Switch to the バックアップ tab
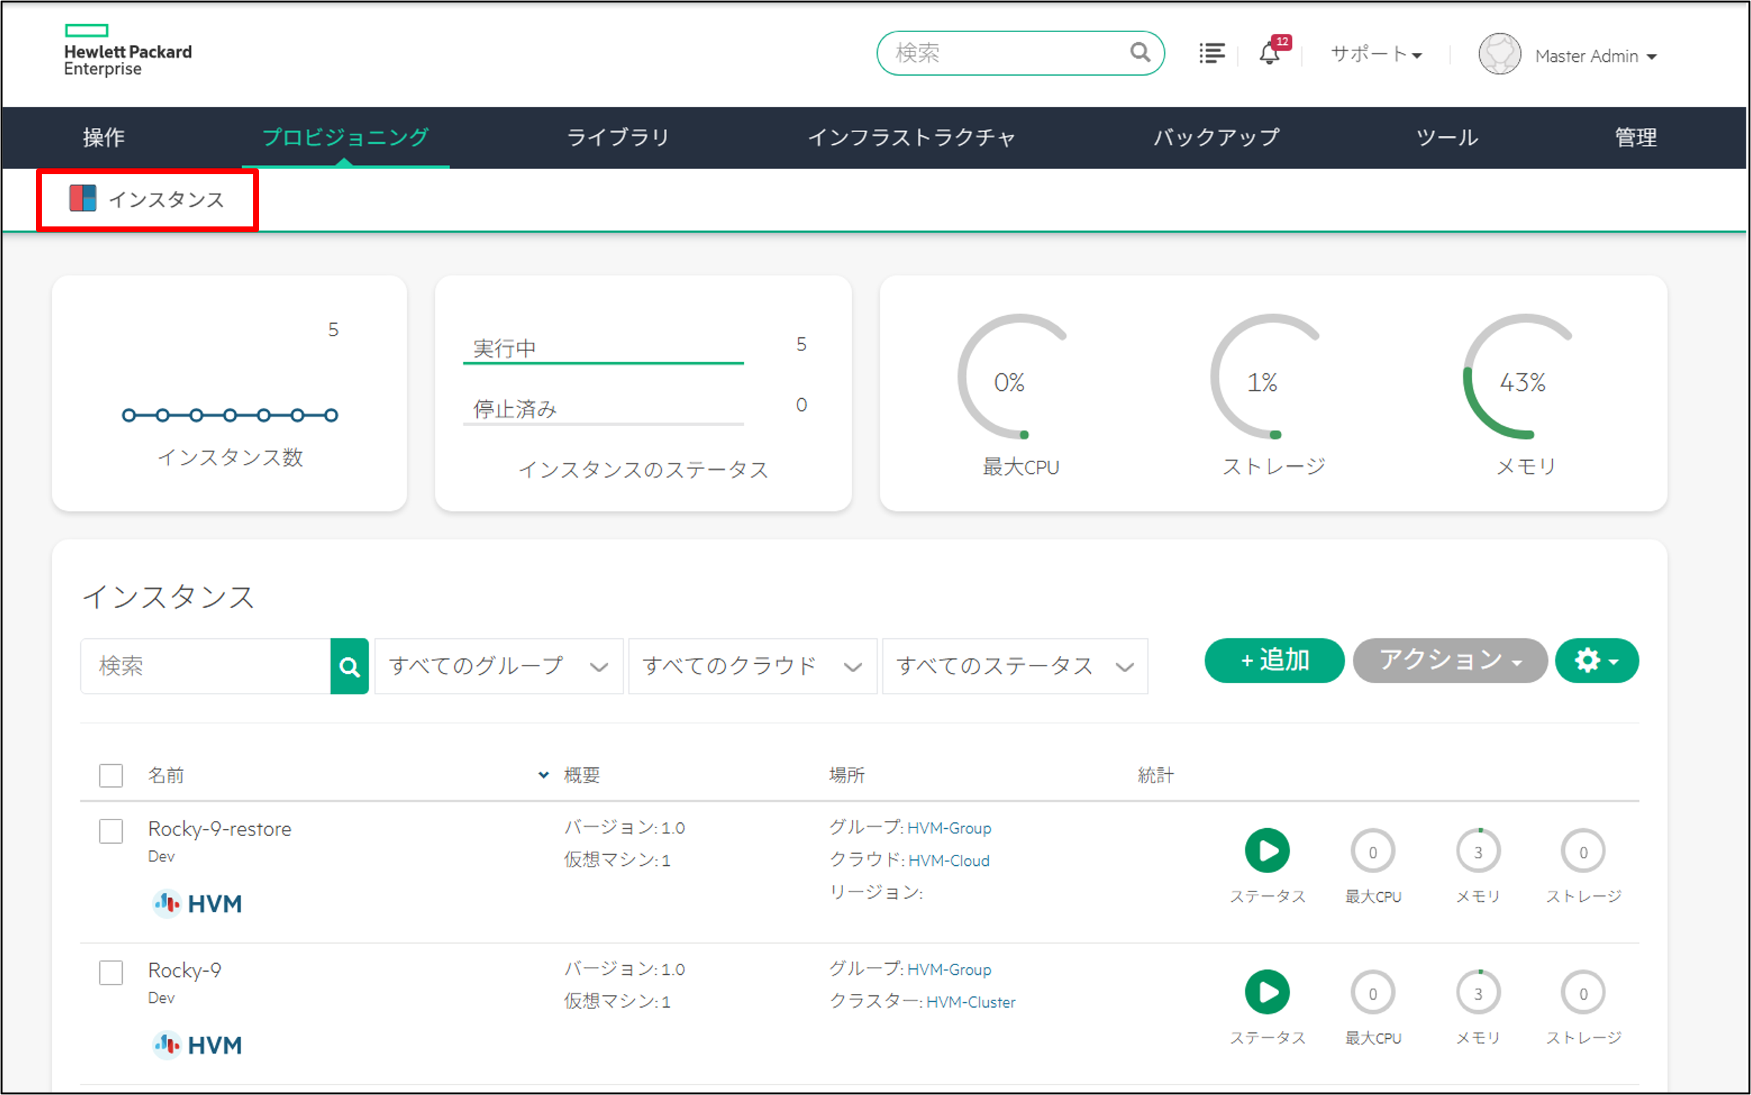The height and width of the screenshot is (1095, 1751). 1215,137
